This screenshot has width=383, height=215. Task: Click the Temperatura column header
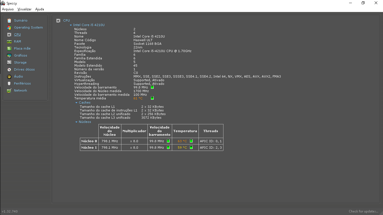185,131
